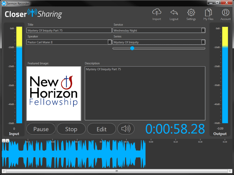This screenshot has height=175, width=234.
Task: Click the 0:00:58.28 timer display
Action: coord(175,129)
